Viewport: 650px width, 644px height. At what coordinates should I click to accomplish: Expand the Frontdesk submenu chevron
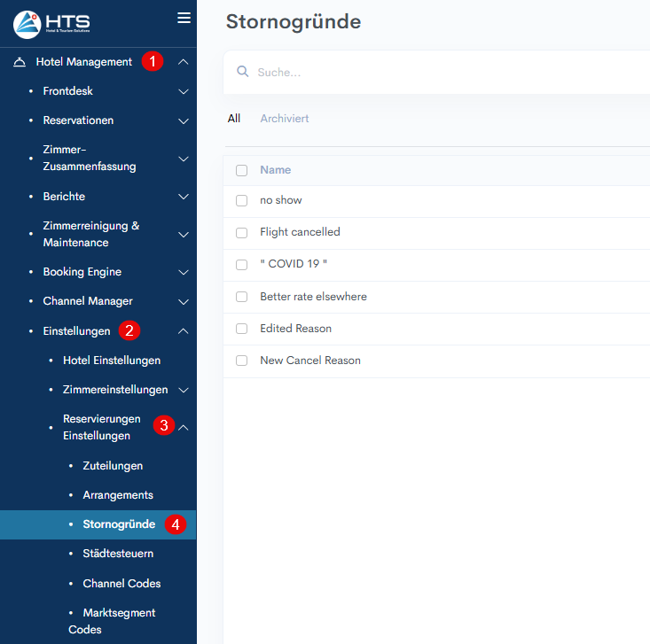point(184,91)
